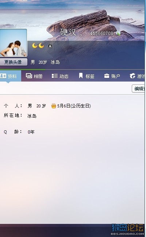Click the location text 冰岛 in the header
This screenshot has width=146, height=237.
point(55,62)
